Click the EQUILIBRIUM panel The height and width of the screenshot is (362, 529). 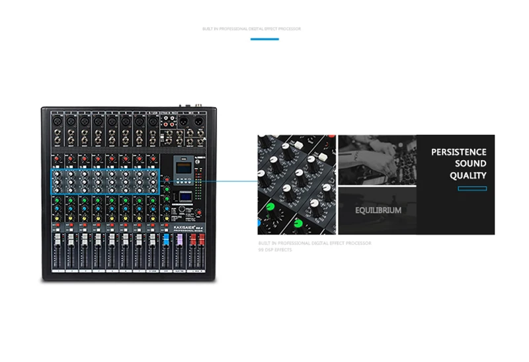377,210
